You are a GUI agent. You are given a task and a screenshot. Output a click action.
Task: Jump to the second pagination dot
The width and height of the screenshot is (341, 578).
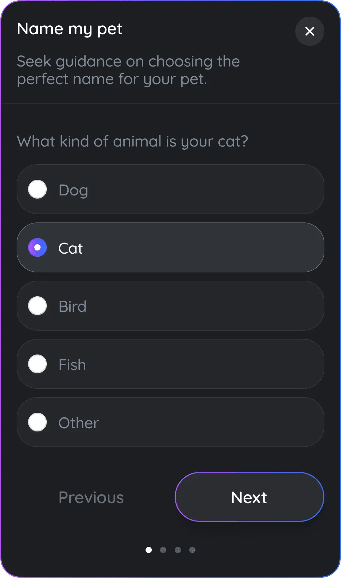tap(163, 550)
